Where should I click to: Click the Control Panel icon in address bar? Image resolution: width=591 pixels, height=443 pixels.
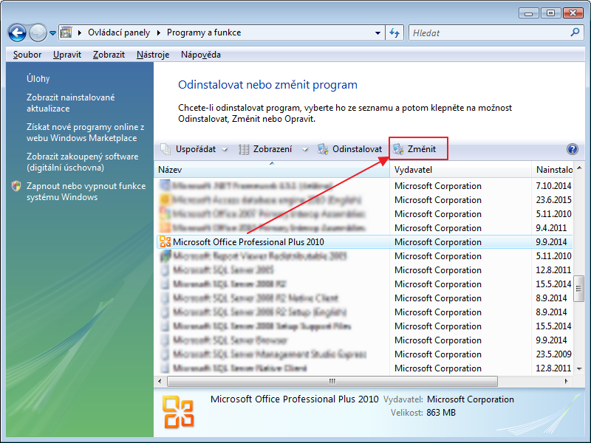click(66, 32)
